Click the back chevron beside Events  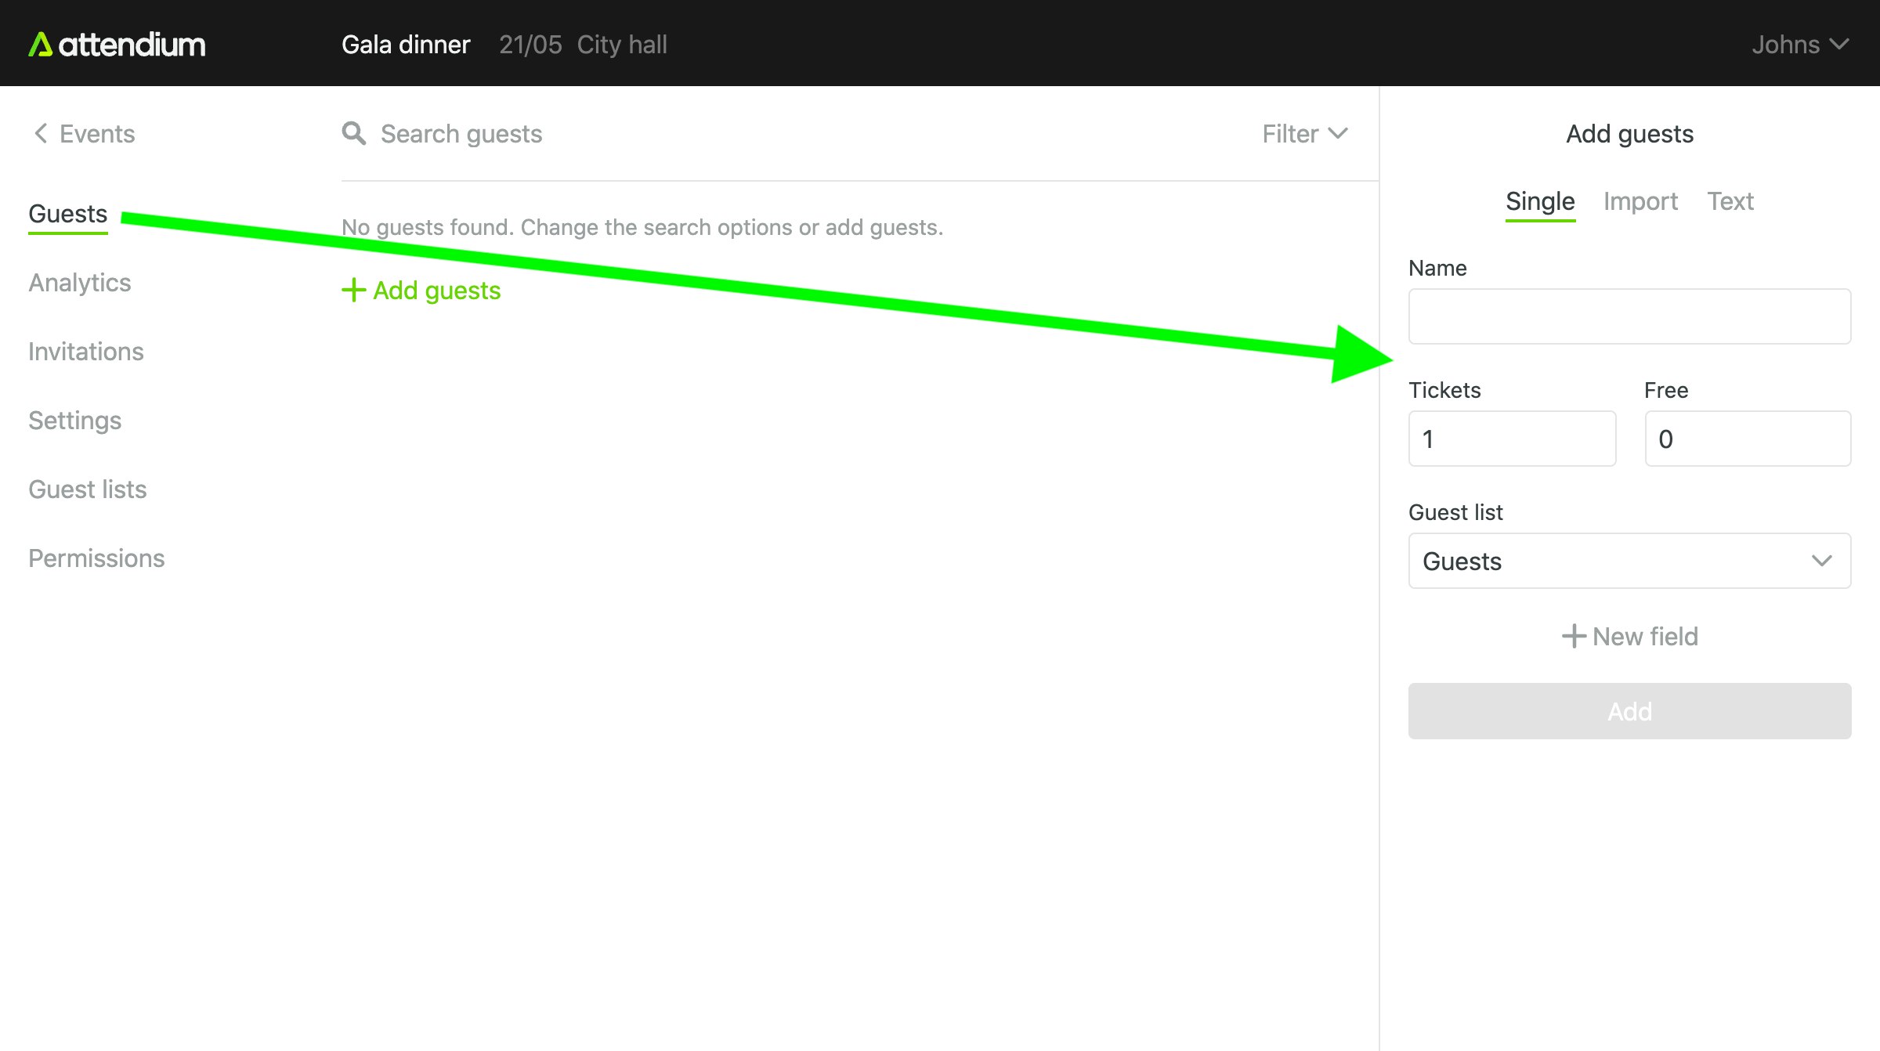click(41, 133)
